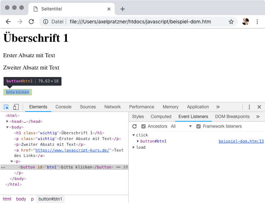Screen dimensions: 265x203
Task: Expand the load event listener group
Action: coord(134,148)
